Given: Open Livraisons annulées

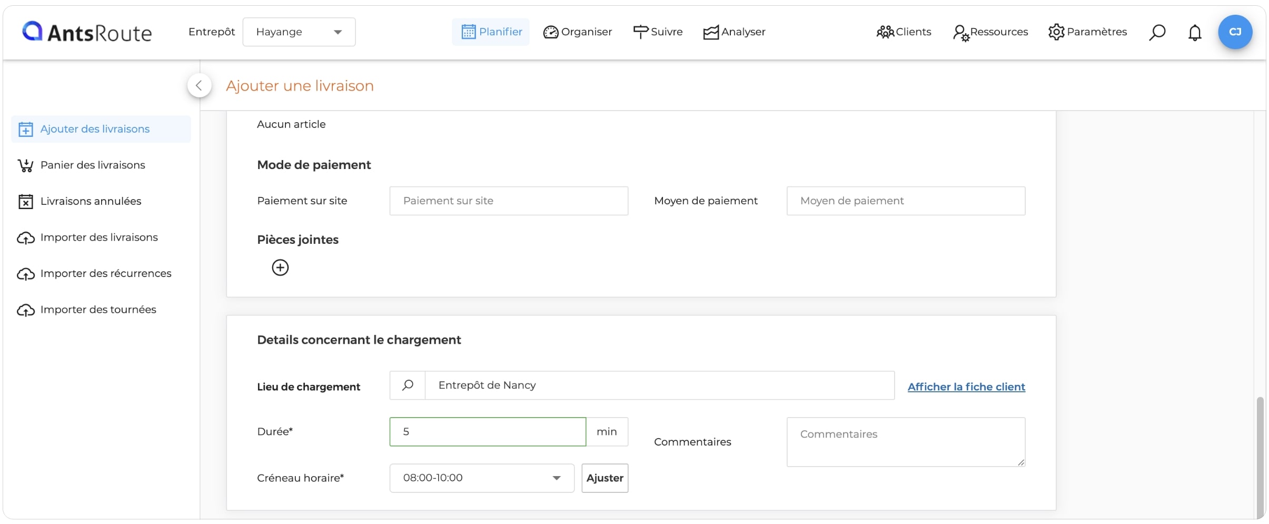Looking at the screenshot, I should point(80,201).
